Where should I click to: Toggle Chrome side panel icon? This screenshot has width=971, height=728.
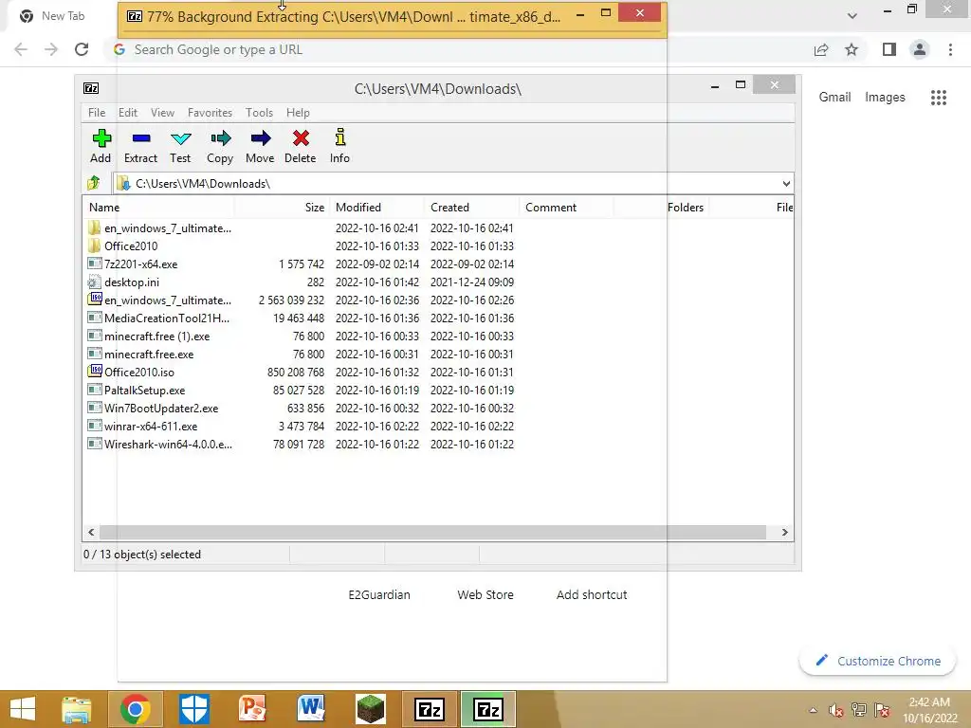pos(889,49)
